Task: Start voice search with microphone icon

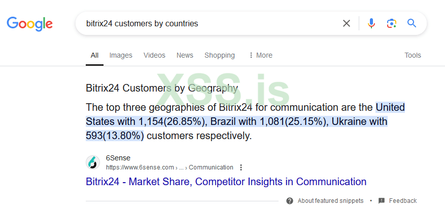Action: (x=371, y=23)
